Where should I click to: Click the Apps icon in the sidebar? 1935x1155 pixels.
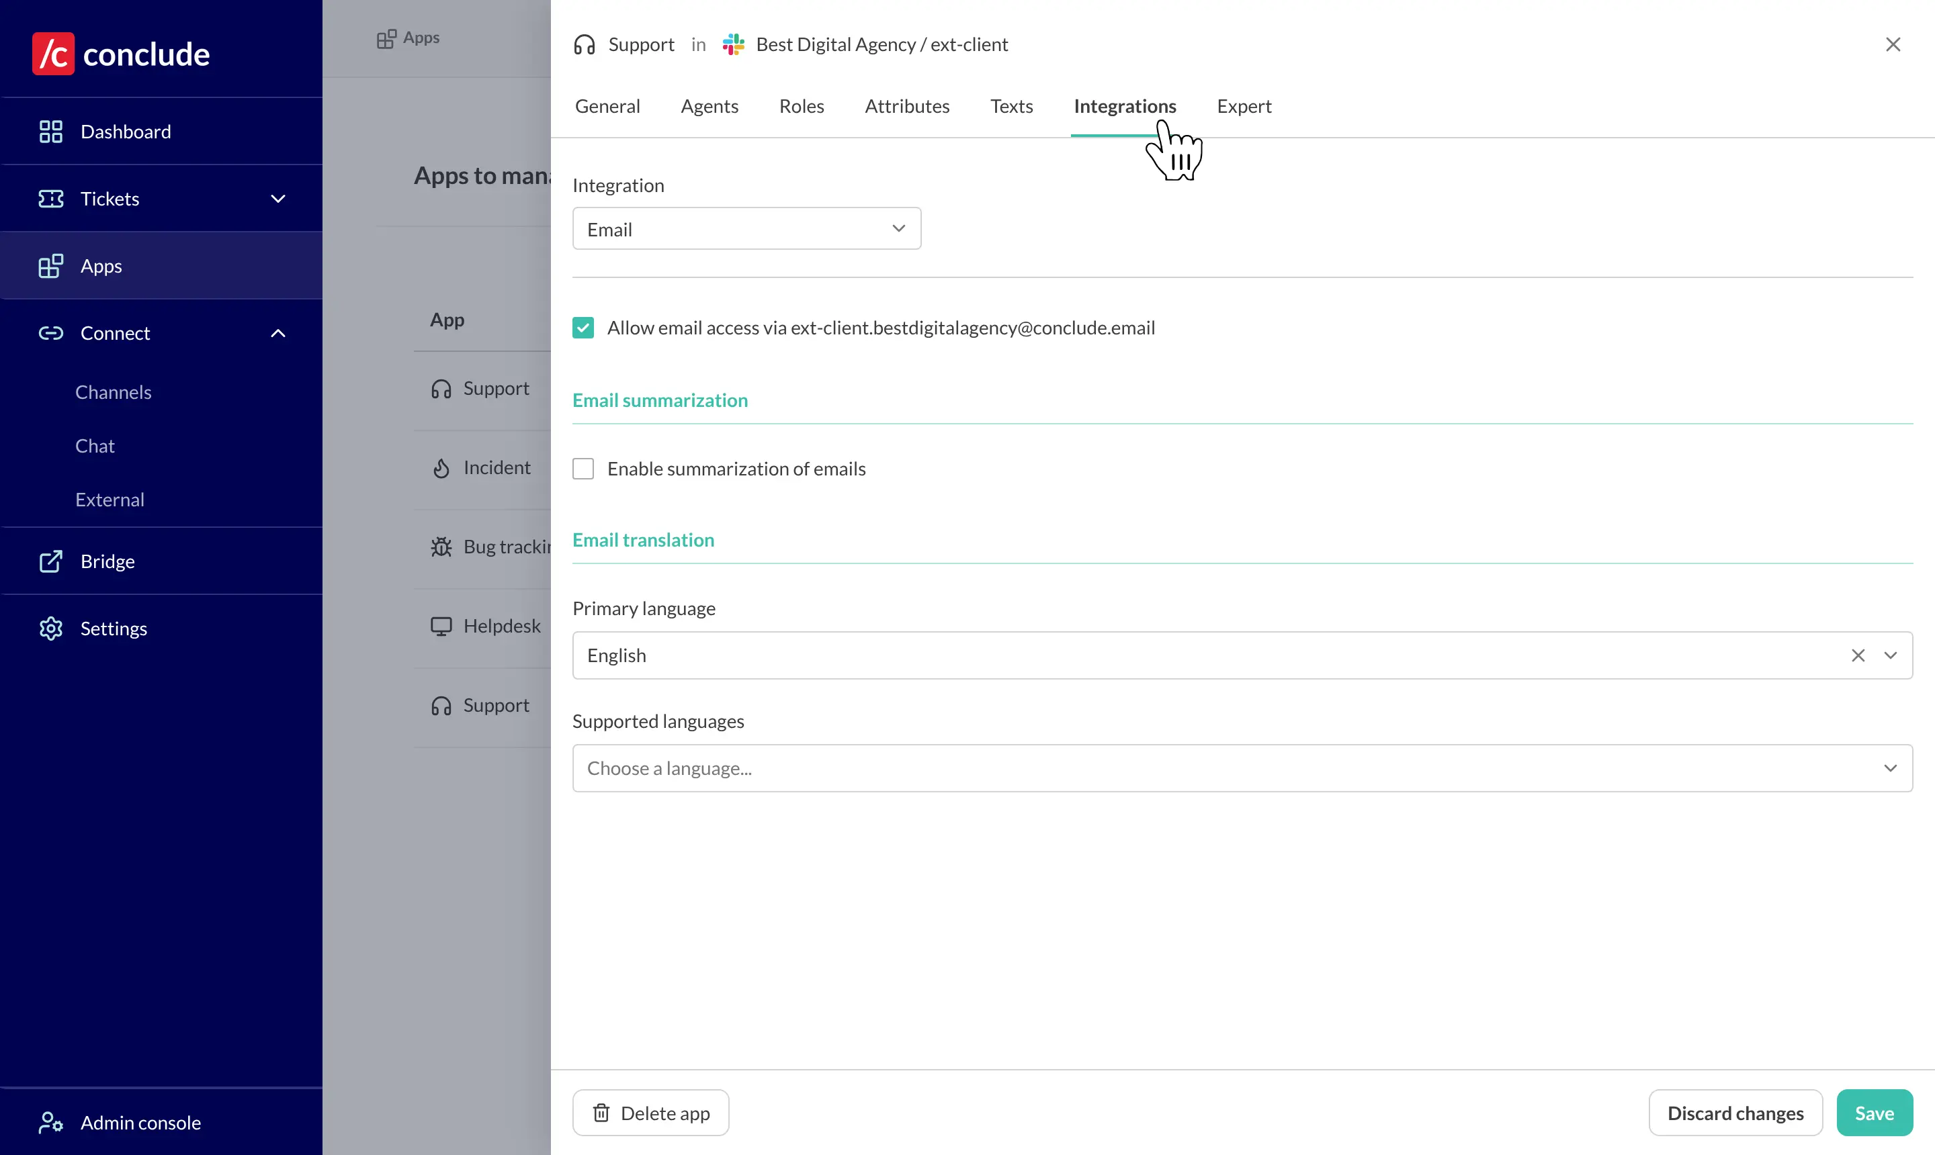pos(50,266)
